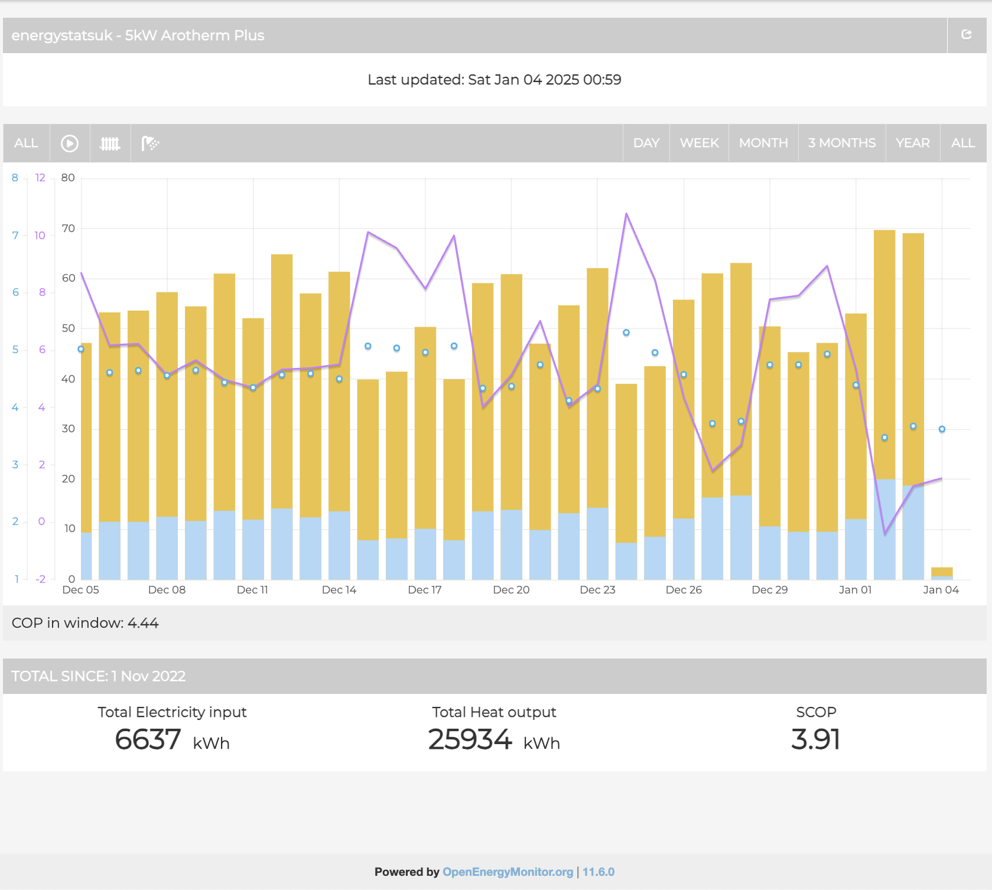Select the ALL mode filter button
The height and width of the screenshot is (890, 992).
click(x=26, y=143)
